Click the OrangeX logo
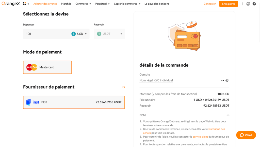 pos(10,4)
